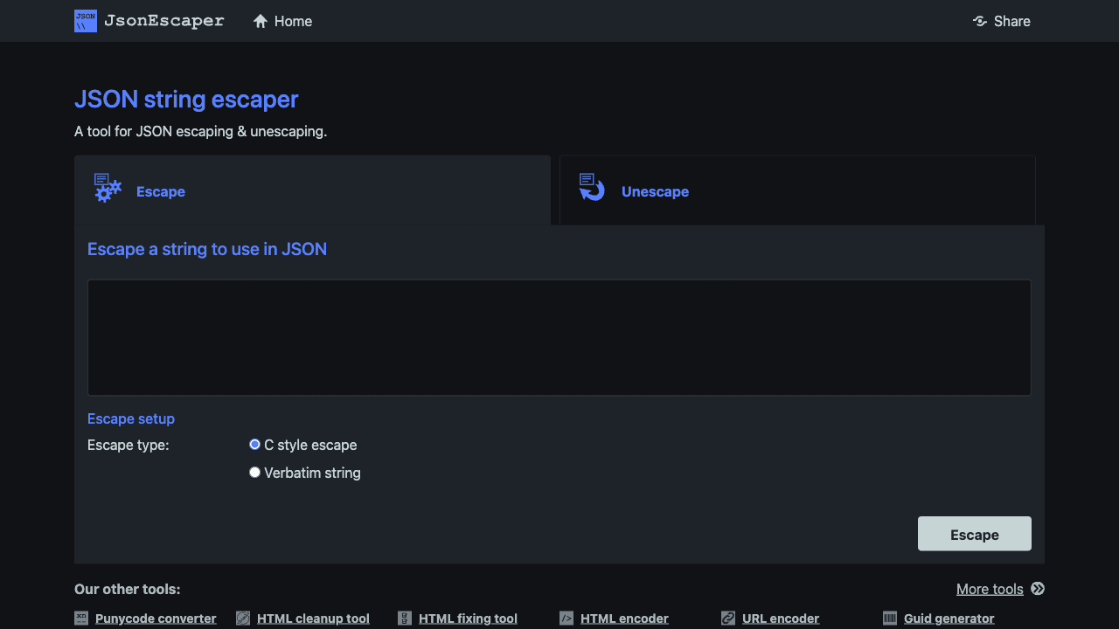
Task: Select the Verbatim string option
Action: pos(254,472)
